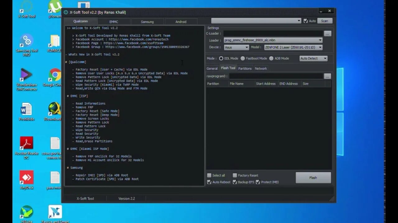Open the ALMACE folder icon on desktop

(55, 43)
